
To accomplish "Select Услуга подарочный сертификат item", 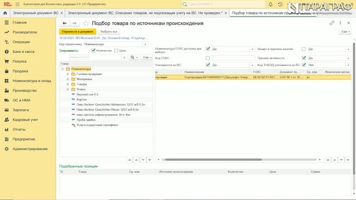I will [97, 125].
